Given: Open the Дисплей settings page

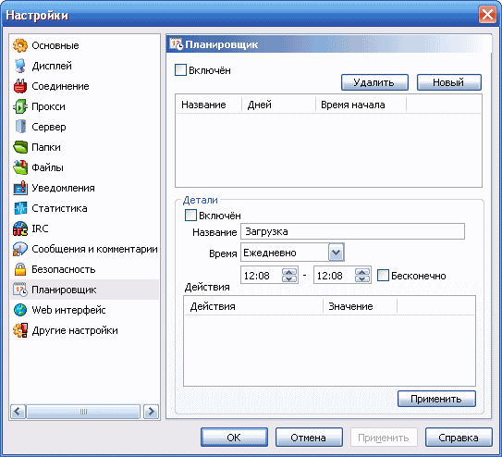Looking at the screenshot, I should (x=52, y=66).
